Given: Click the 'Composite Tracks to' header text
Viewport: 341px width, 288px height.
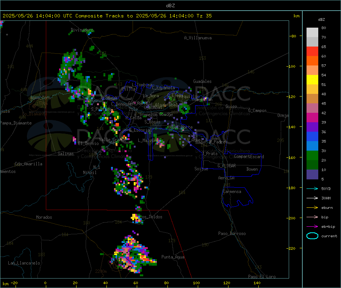Looking at the screenshot, I should (x=104, y=16).
